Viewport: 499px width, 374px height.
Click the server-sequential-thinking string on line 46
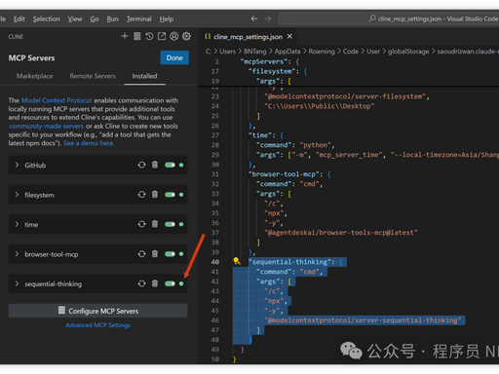pos(363,320)
